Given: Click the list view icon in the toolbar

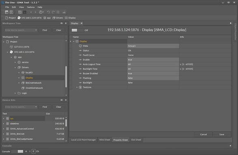Looking at the screenshot, I should tap(58, 12).
